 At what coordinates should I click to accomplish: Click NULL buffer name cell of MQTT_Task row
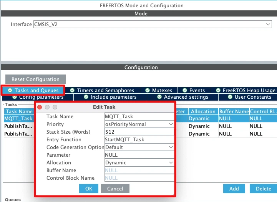pos(234,119)
